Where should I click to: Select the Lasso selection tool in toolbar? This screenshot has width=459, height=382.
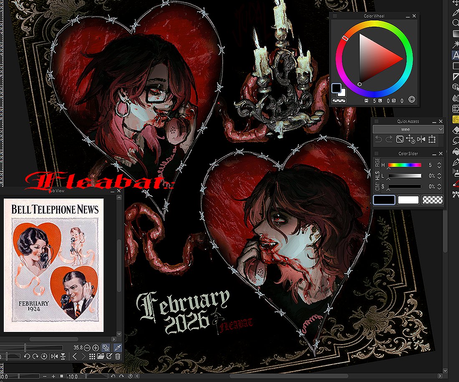pyautogui.click(x=456, y=141)
